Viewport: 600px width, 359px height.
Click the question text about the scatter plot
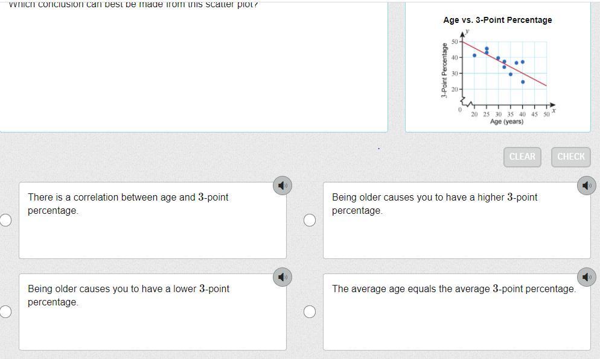[x=133, y=4]
